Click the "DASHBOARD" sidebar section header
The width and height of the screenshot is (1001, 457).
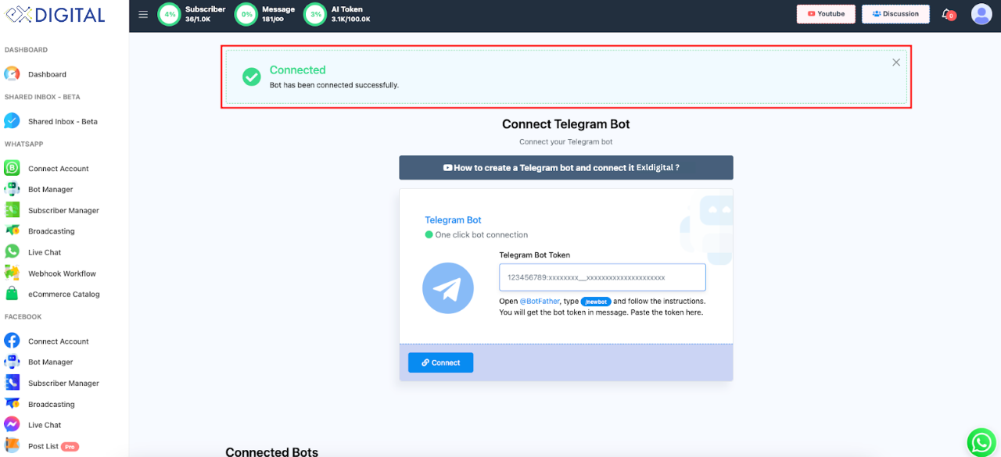coord(27,50)
